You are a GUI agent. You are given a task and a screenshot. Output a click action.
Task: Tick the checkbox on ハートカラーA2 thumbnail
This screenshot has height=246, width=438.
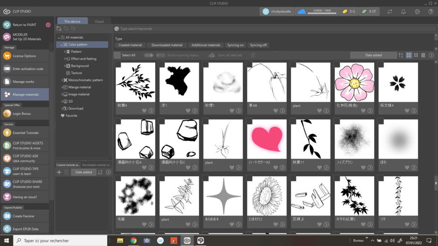(250, 122)
